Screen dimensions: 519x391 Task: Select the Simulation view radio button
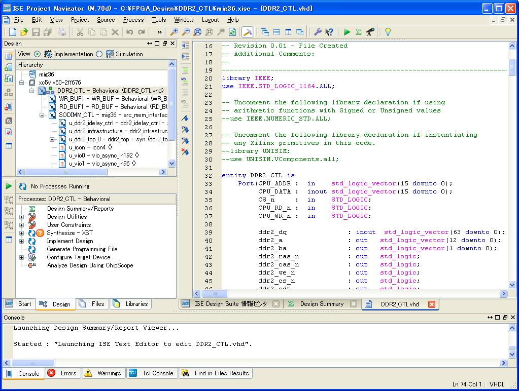99,54
